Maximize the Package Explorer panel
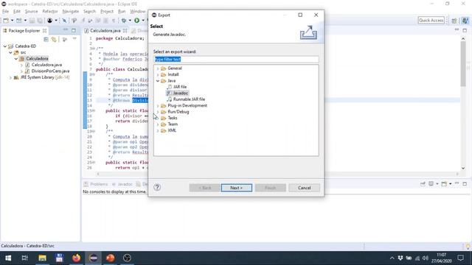472x265 pixels. (74, 30)
